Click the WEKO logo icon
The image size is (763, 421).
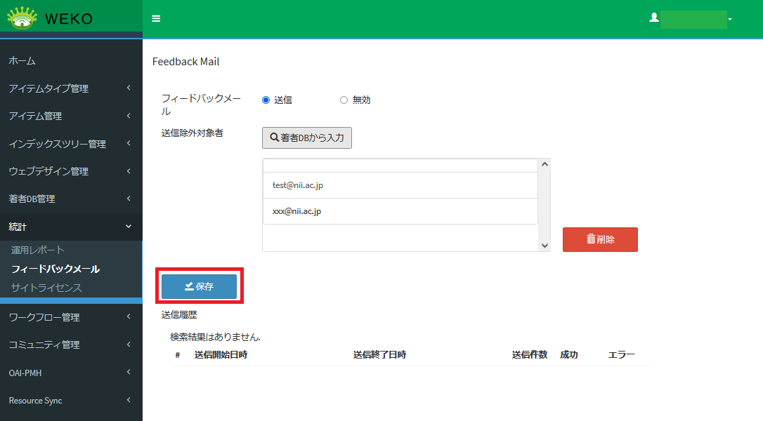coord(22,18)
